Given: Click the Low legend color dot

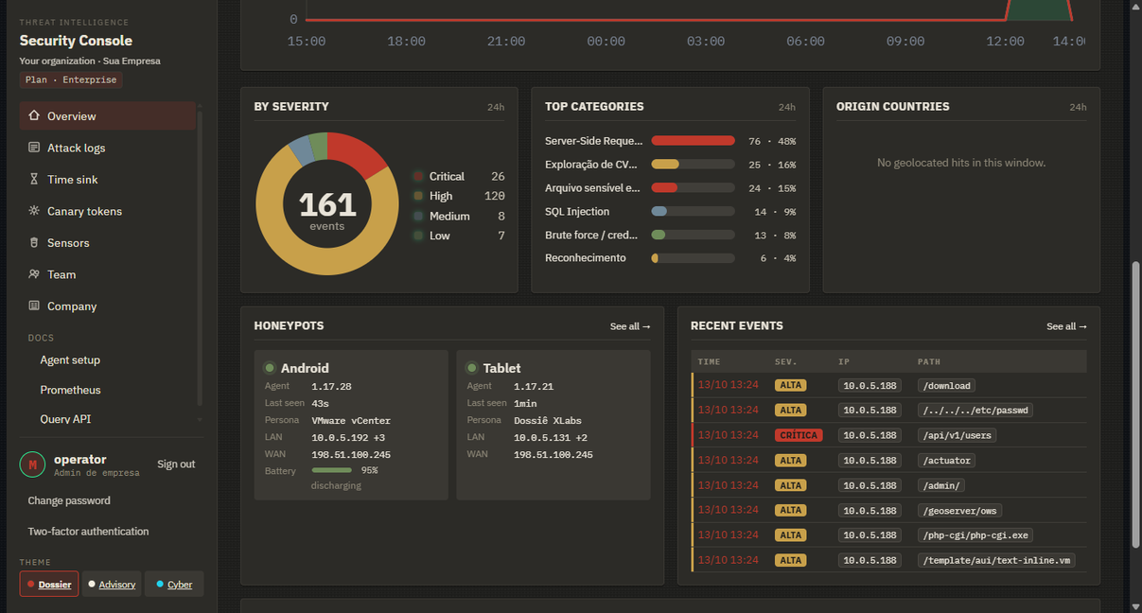Looking at the screenshot, I should point(418,236).
